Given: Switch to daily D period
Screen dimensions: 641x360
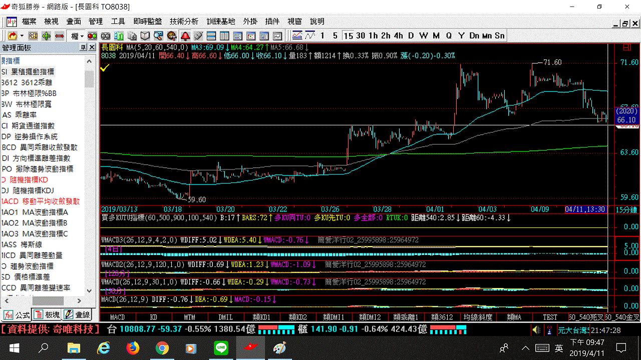Looking at the screenshot, I should [x=411, y=35].
